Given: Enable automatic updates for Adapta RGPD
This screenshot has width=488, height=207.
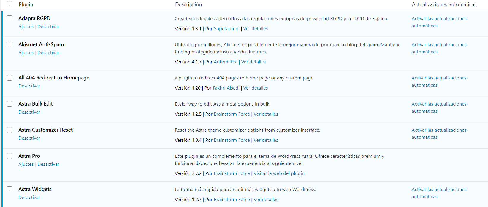Looking at the screenshot, I should pyautogui.click(x=439, y=22).
